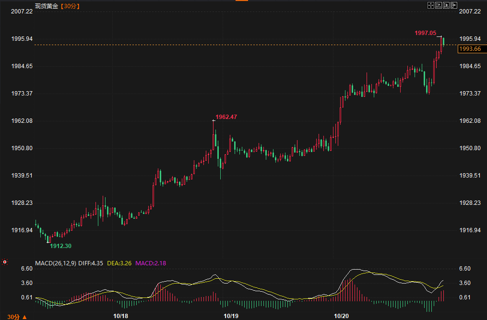Click the jump-to-start chart icon
Viewport: 487px width, 320px height.
[x=438, y=5]
